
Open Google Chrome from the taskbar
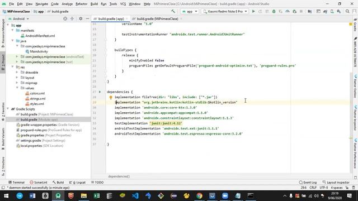[199, 195]
